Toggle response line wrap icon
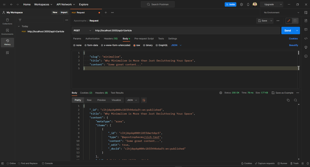Viewport: 310px width, 167px height. pyautogui.click(x=144, y=100)
